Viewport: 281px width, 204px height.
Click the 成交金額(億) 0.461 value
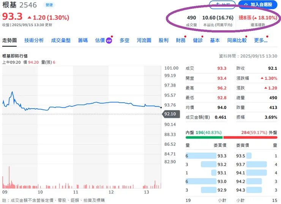(220, 117)
